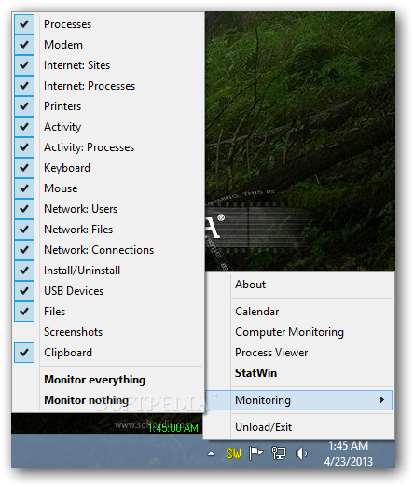Open Calendar from tray menu
Image resolution: width=414 pixels, height=487 pixels.
[x=298, y=312]
